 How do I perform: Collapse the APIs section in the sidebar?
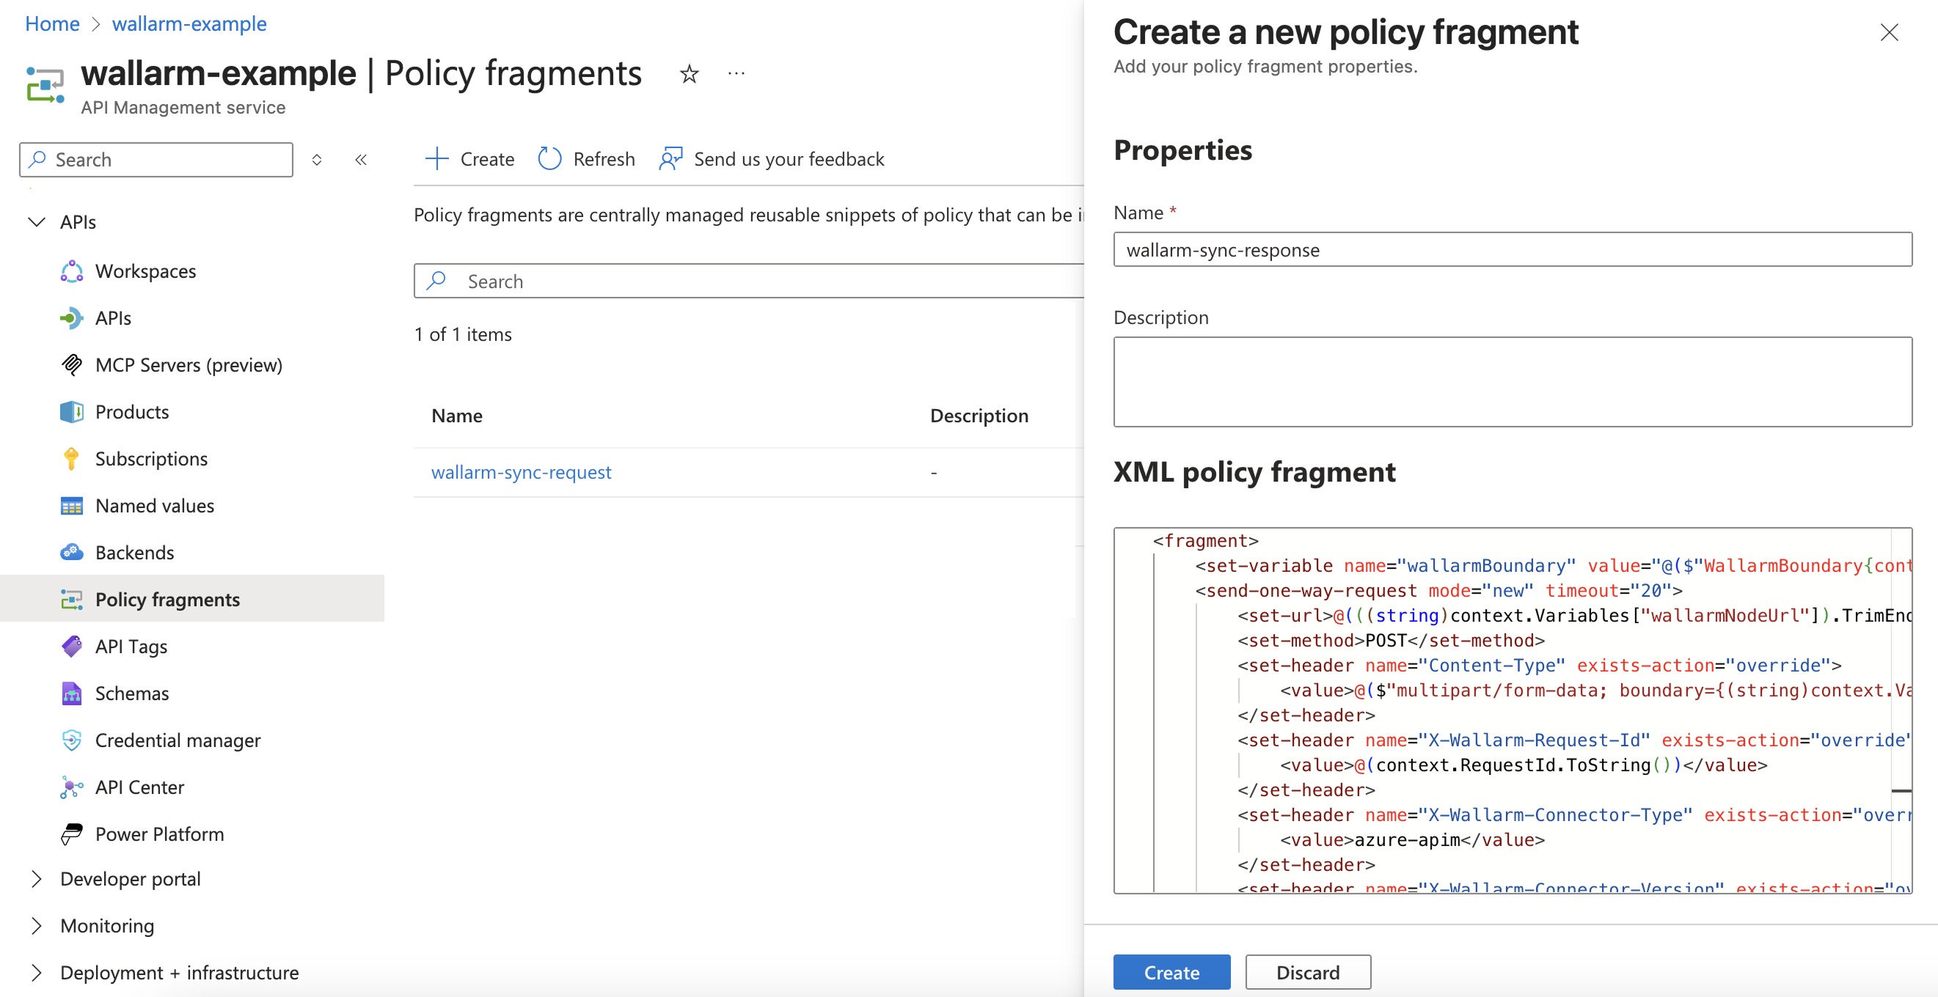click(36, 222)
